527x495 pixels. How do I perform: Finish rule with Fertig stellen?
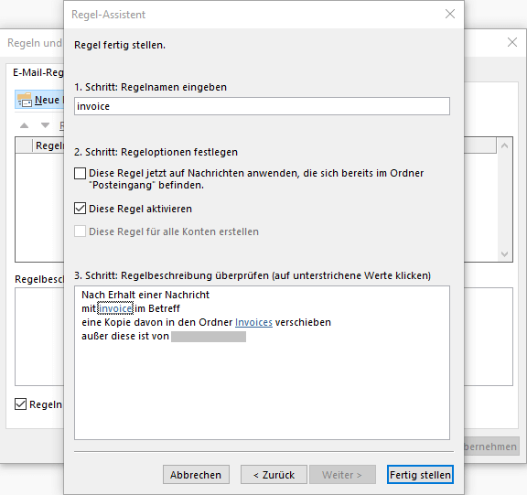(420, 475)
